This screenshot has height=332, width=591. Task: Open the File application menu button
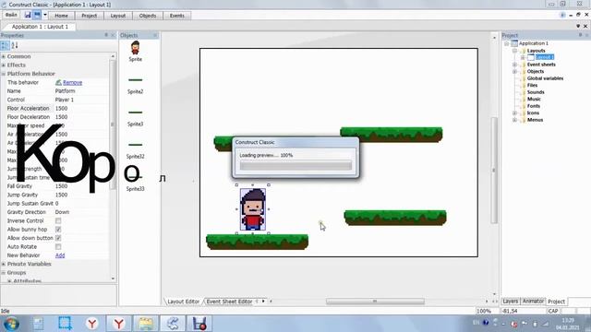pyautogui.click(x=11, y=15)
